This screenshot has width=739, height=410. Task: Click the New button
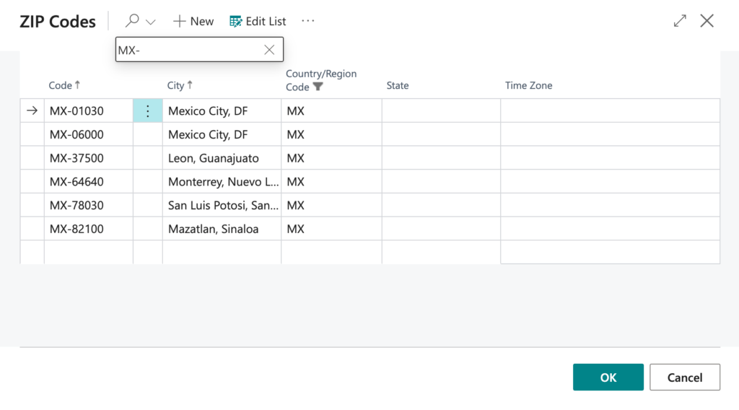[x=193, y=21]
